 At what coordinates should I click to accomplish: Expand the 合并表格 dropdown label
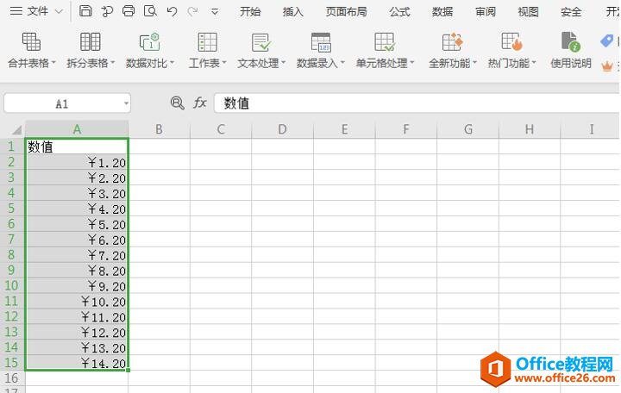pos(32,63)
